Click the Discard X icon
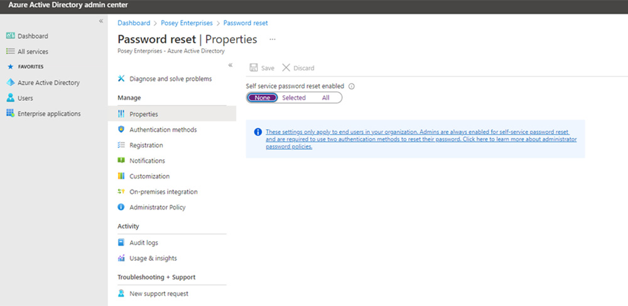 286,68
